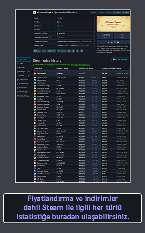Open the Charts sidebar tab
The image size is (145, 233).
tap(20, 64)
